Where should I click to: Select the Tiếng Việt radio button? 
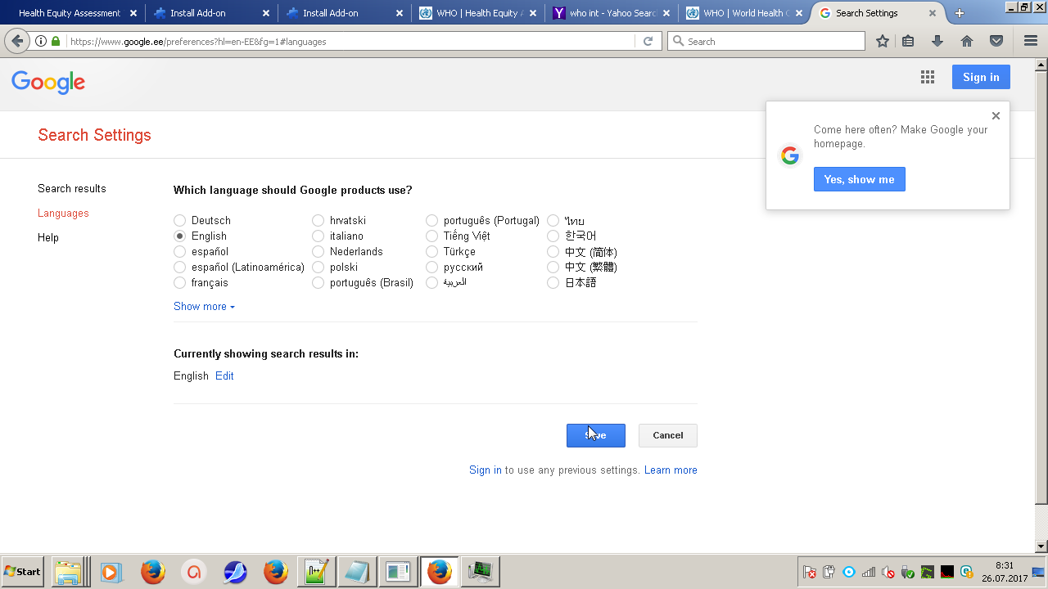click(x=432, y=236)
